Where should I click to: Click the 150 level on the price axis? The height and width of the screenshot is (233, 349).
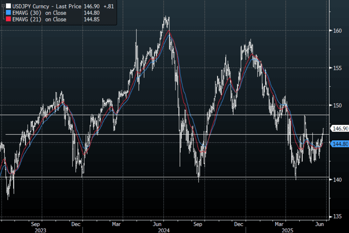coord(337,105)
